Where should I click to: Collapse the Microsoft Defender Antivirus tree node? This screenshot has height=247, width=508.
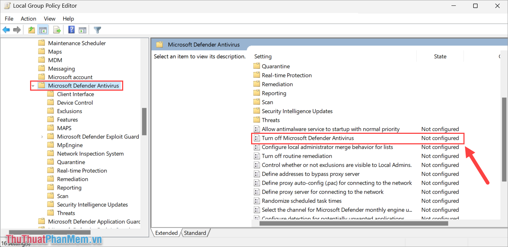33,86
